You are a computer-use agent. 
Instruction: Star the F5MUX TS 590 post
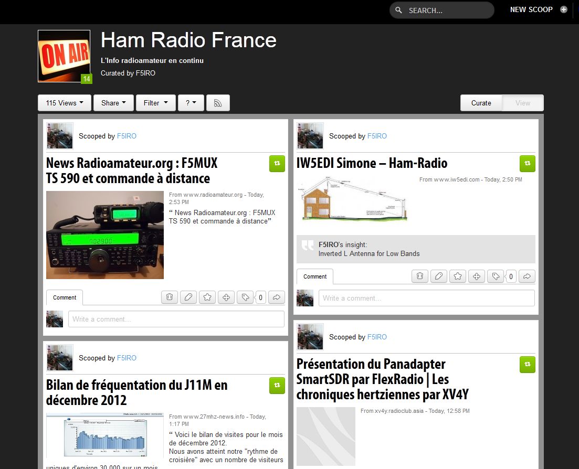[x=207, y=297]
